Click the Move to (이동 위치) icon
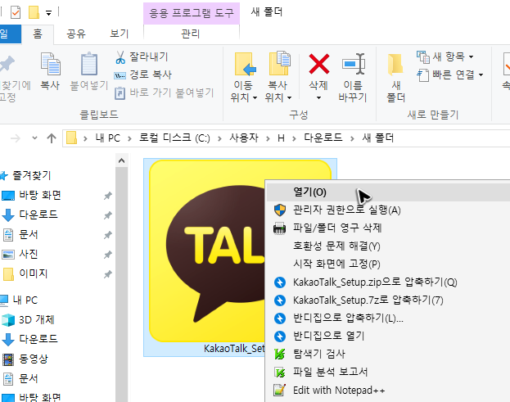 point(245,64)
